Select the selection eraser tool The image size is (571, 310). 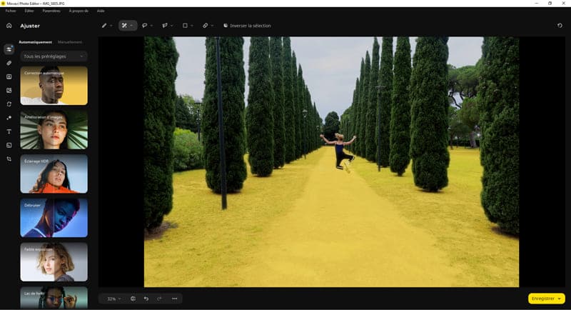coord(206,26)
